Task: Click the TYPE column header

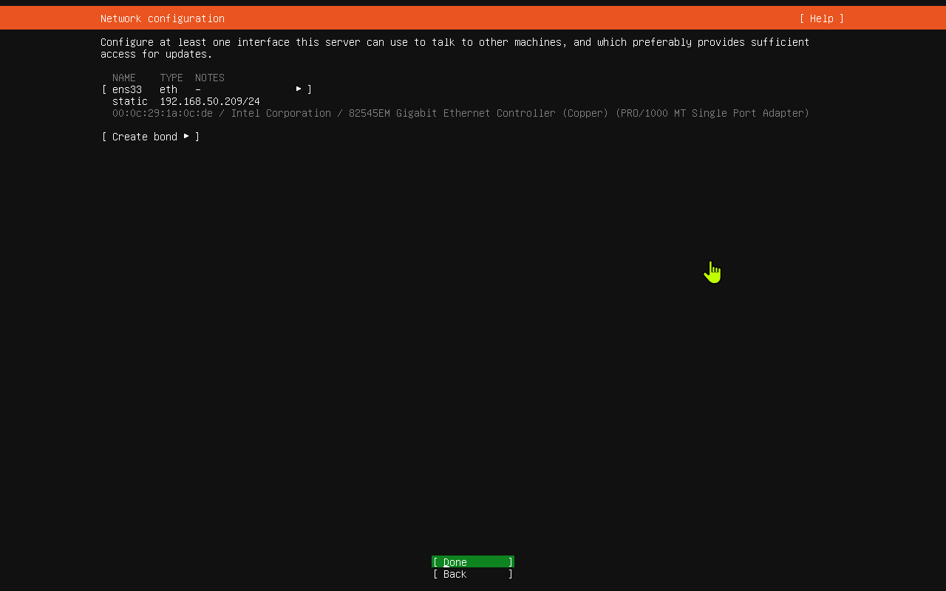Action: click(x=171, y=78)
